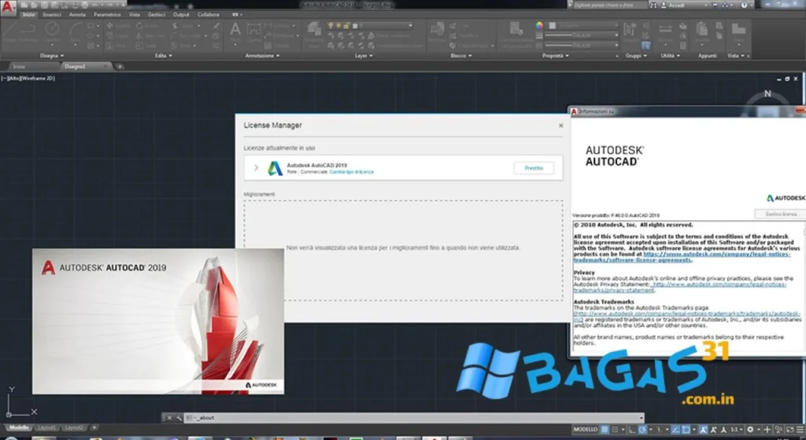Toggle snap mode dots icon in status bar
Viewport: 806px width, 440px height.
coord(615,429)
